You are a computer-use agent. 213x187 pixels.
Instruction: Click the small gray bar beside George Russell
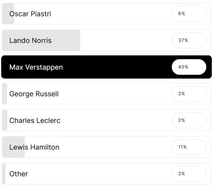click(x=5, y=94)
